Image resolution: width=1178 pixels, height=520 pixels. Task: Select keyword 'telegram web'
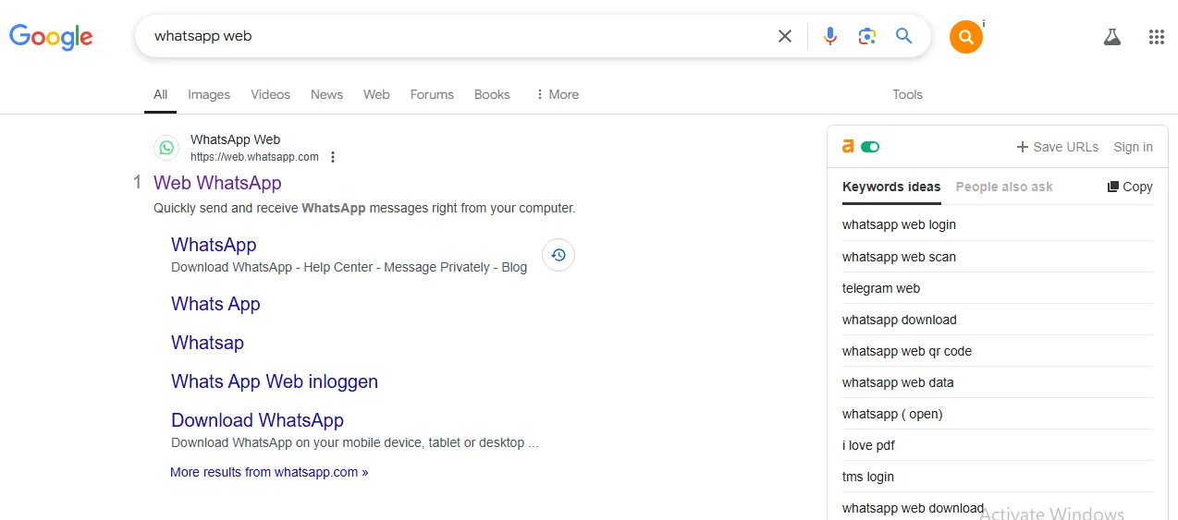[881, 288]
